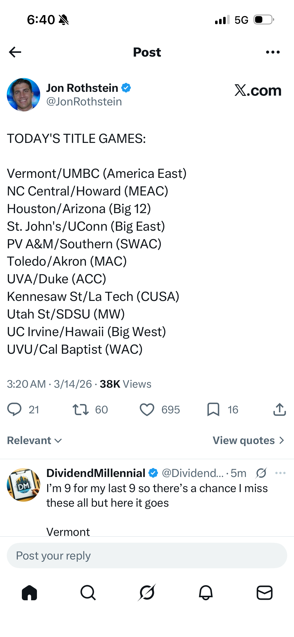This screenshot has width=294, height=637.
Task: Tap DividendMillennial's avatar
Action: click(x=24, y=485)
